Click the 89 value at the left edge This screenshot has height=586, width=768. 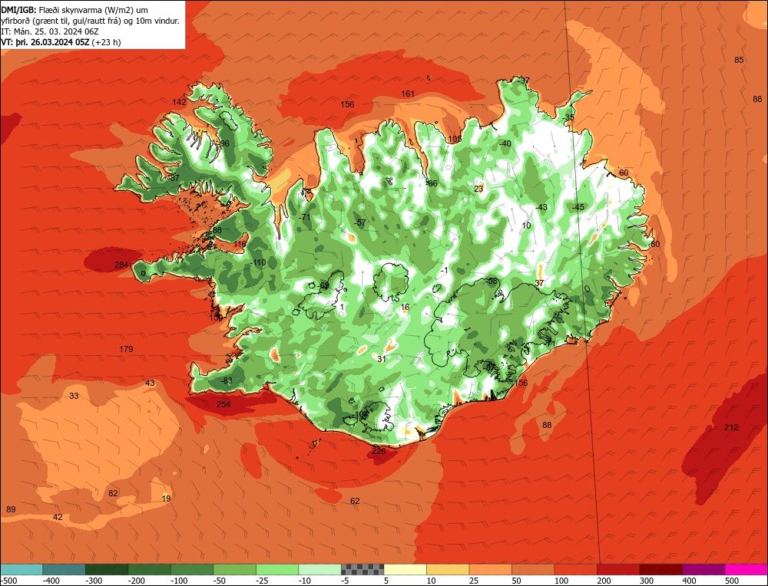click(x=11, y=510)
